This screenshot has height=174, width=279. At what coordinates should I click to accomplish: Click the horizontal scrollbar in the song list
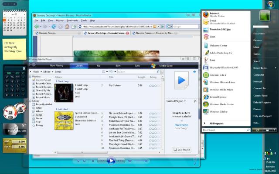(82, 152)
